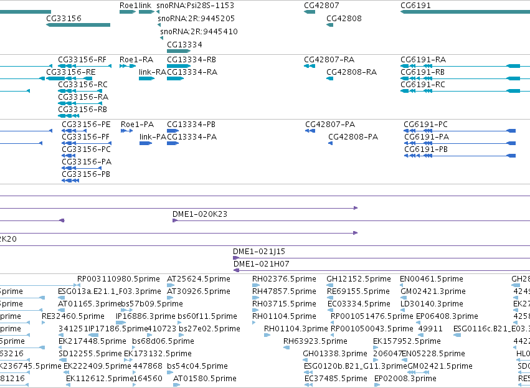
Task: Open transcript CG42807-RA
Action: 329,60
